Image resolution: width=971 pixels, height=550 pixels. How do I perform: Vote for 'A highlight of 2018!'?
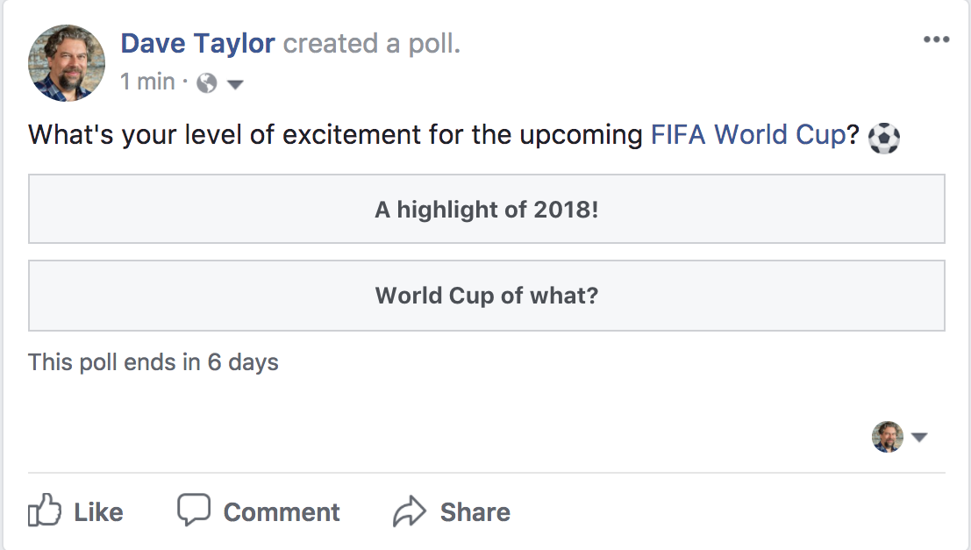486,209
